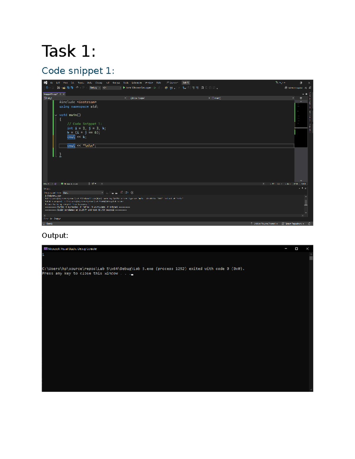The width and height of the screenshot is (355, 459).
Task: Switch to the Output tab at the bottom
Action: tap(57, 219)
